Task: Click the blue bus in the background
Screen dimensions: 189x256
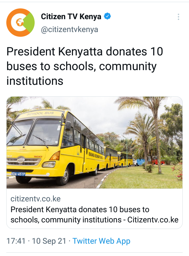Action: click(140, 162)
